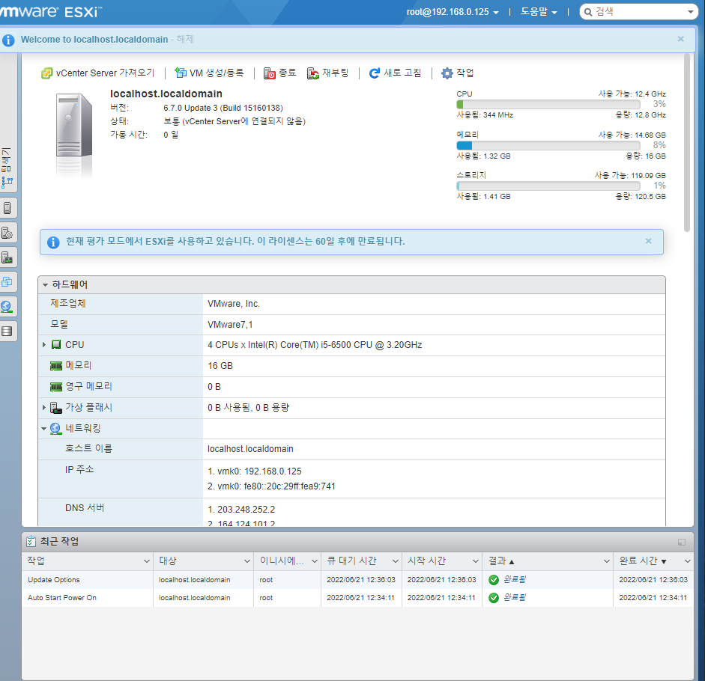This screenshot has width=705, height=681.
Task: Click the 새로 고침 refresh icon
Action: (374, 73)
